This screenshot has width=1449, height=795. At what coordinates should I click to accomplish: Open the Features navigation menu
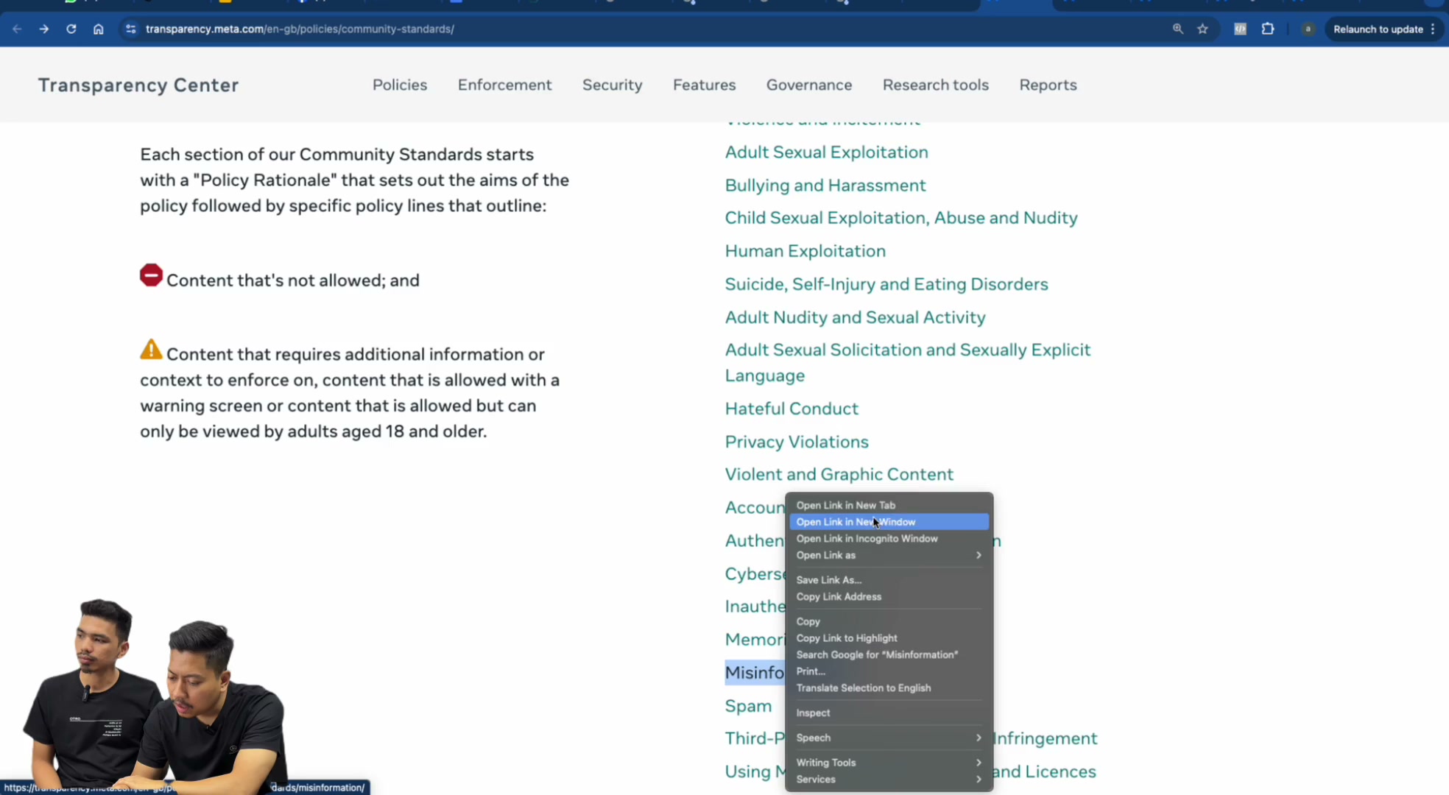tap(705, 85)
